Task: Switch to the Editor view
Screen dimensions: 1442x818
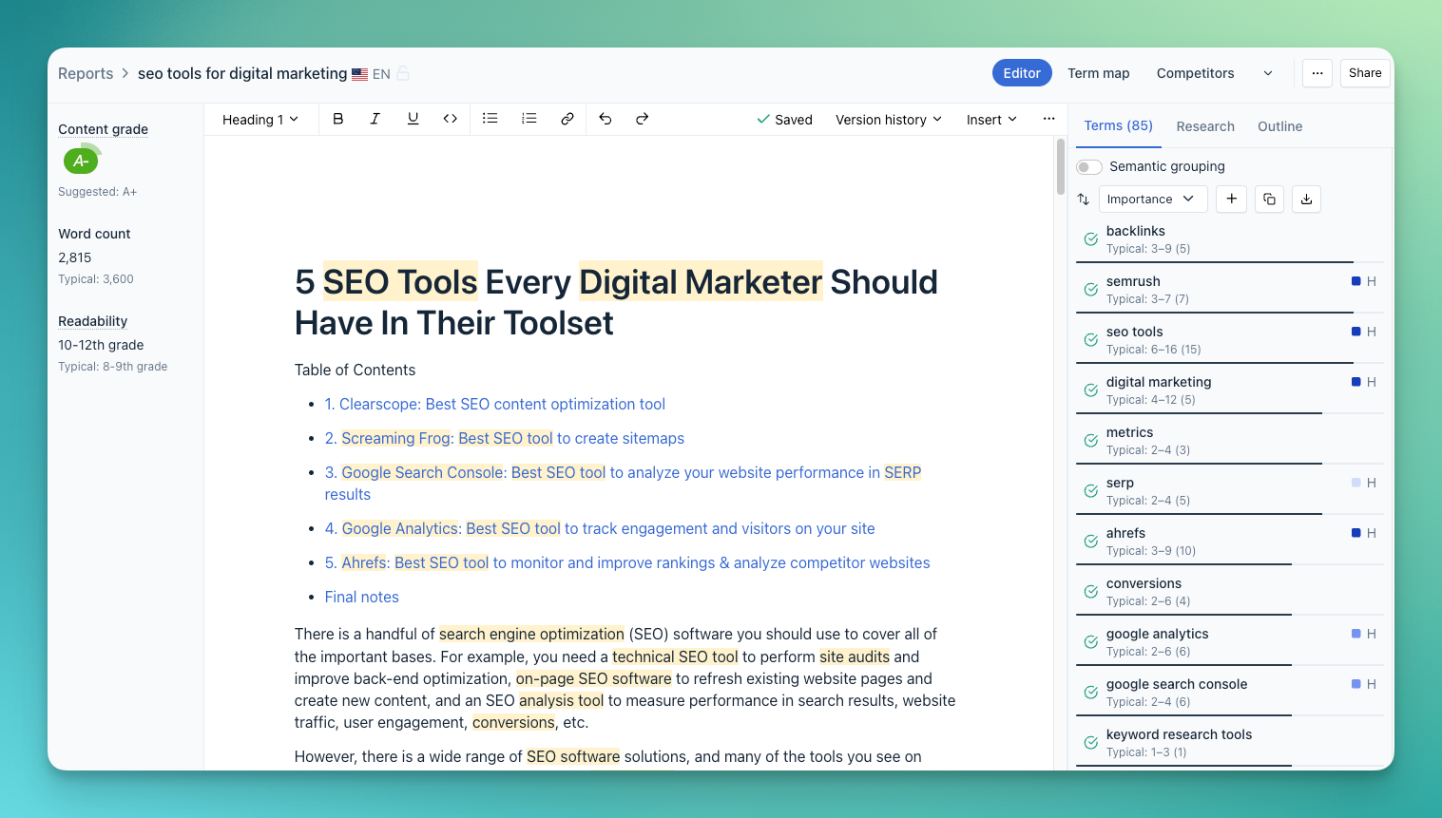Action: point(1022,73)
